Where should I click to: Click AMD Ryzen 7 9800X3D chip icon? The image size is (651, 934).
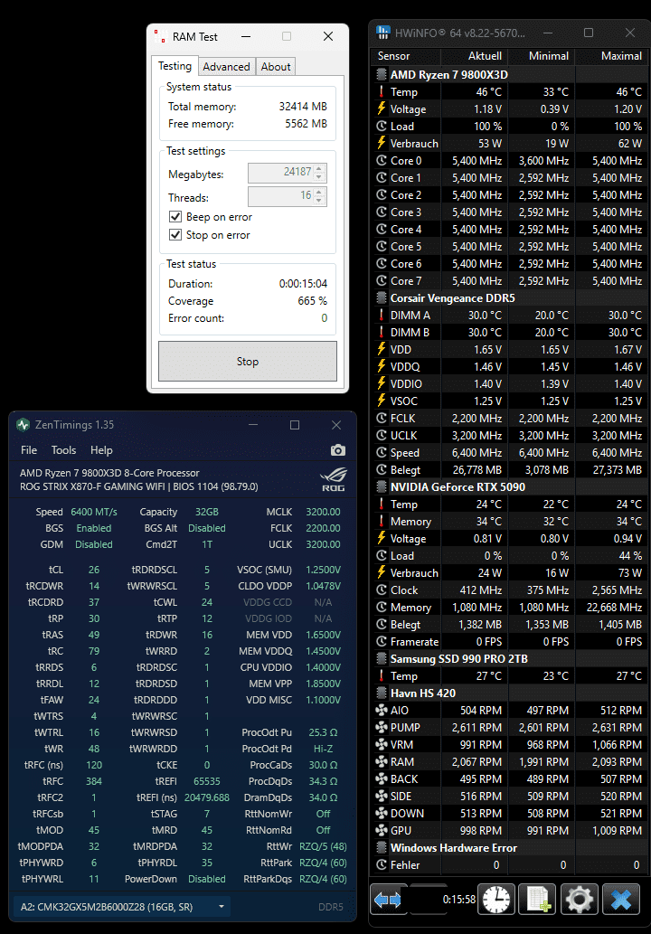pyautogui.click(x=382, y=74)
